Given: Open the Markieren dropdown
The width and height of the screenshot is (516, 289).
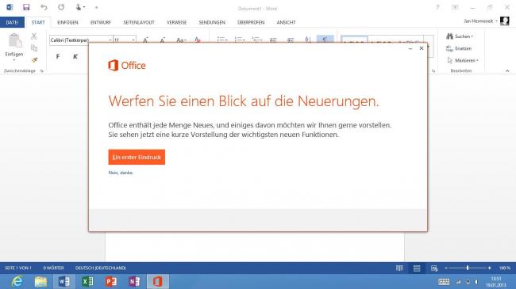Looking at the screenshot, I should [462, 60].
